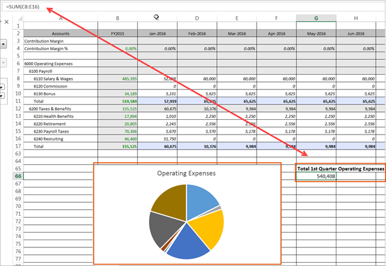Image resolution: width=386 pixels, height=266 pixels.
Task: Click the 10,376 cell in Taxes & Benefits row 12
Action: click(197, 109)
